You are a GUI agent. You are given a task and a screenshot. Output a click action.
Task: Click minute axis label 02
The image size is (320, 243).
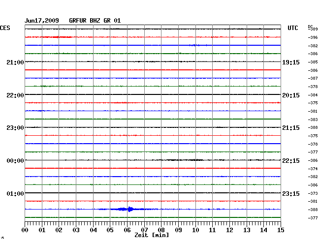(59, 230)
